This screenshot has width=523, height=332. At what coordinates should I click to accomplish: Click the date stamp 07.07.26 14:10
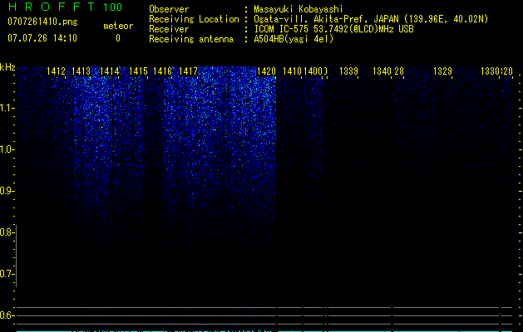tap(42, 38)
